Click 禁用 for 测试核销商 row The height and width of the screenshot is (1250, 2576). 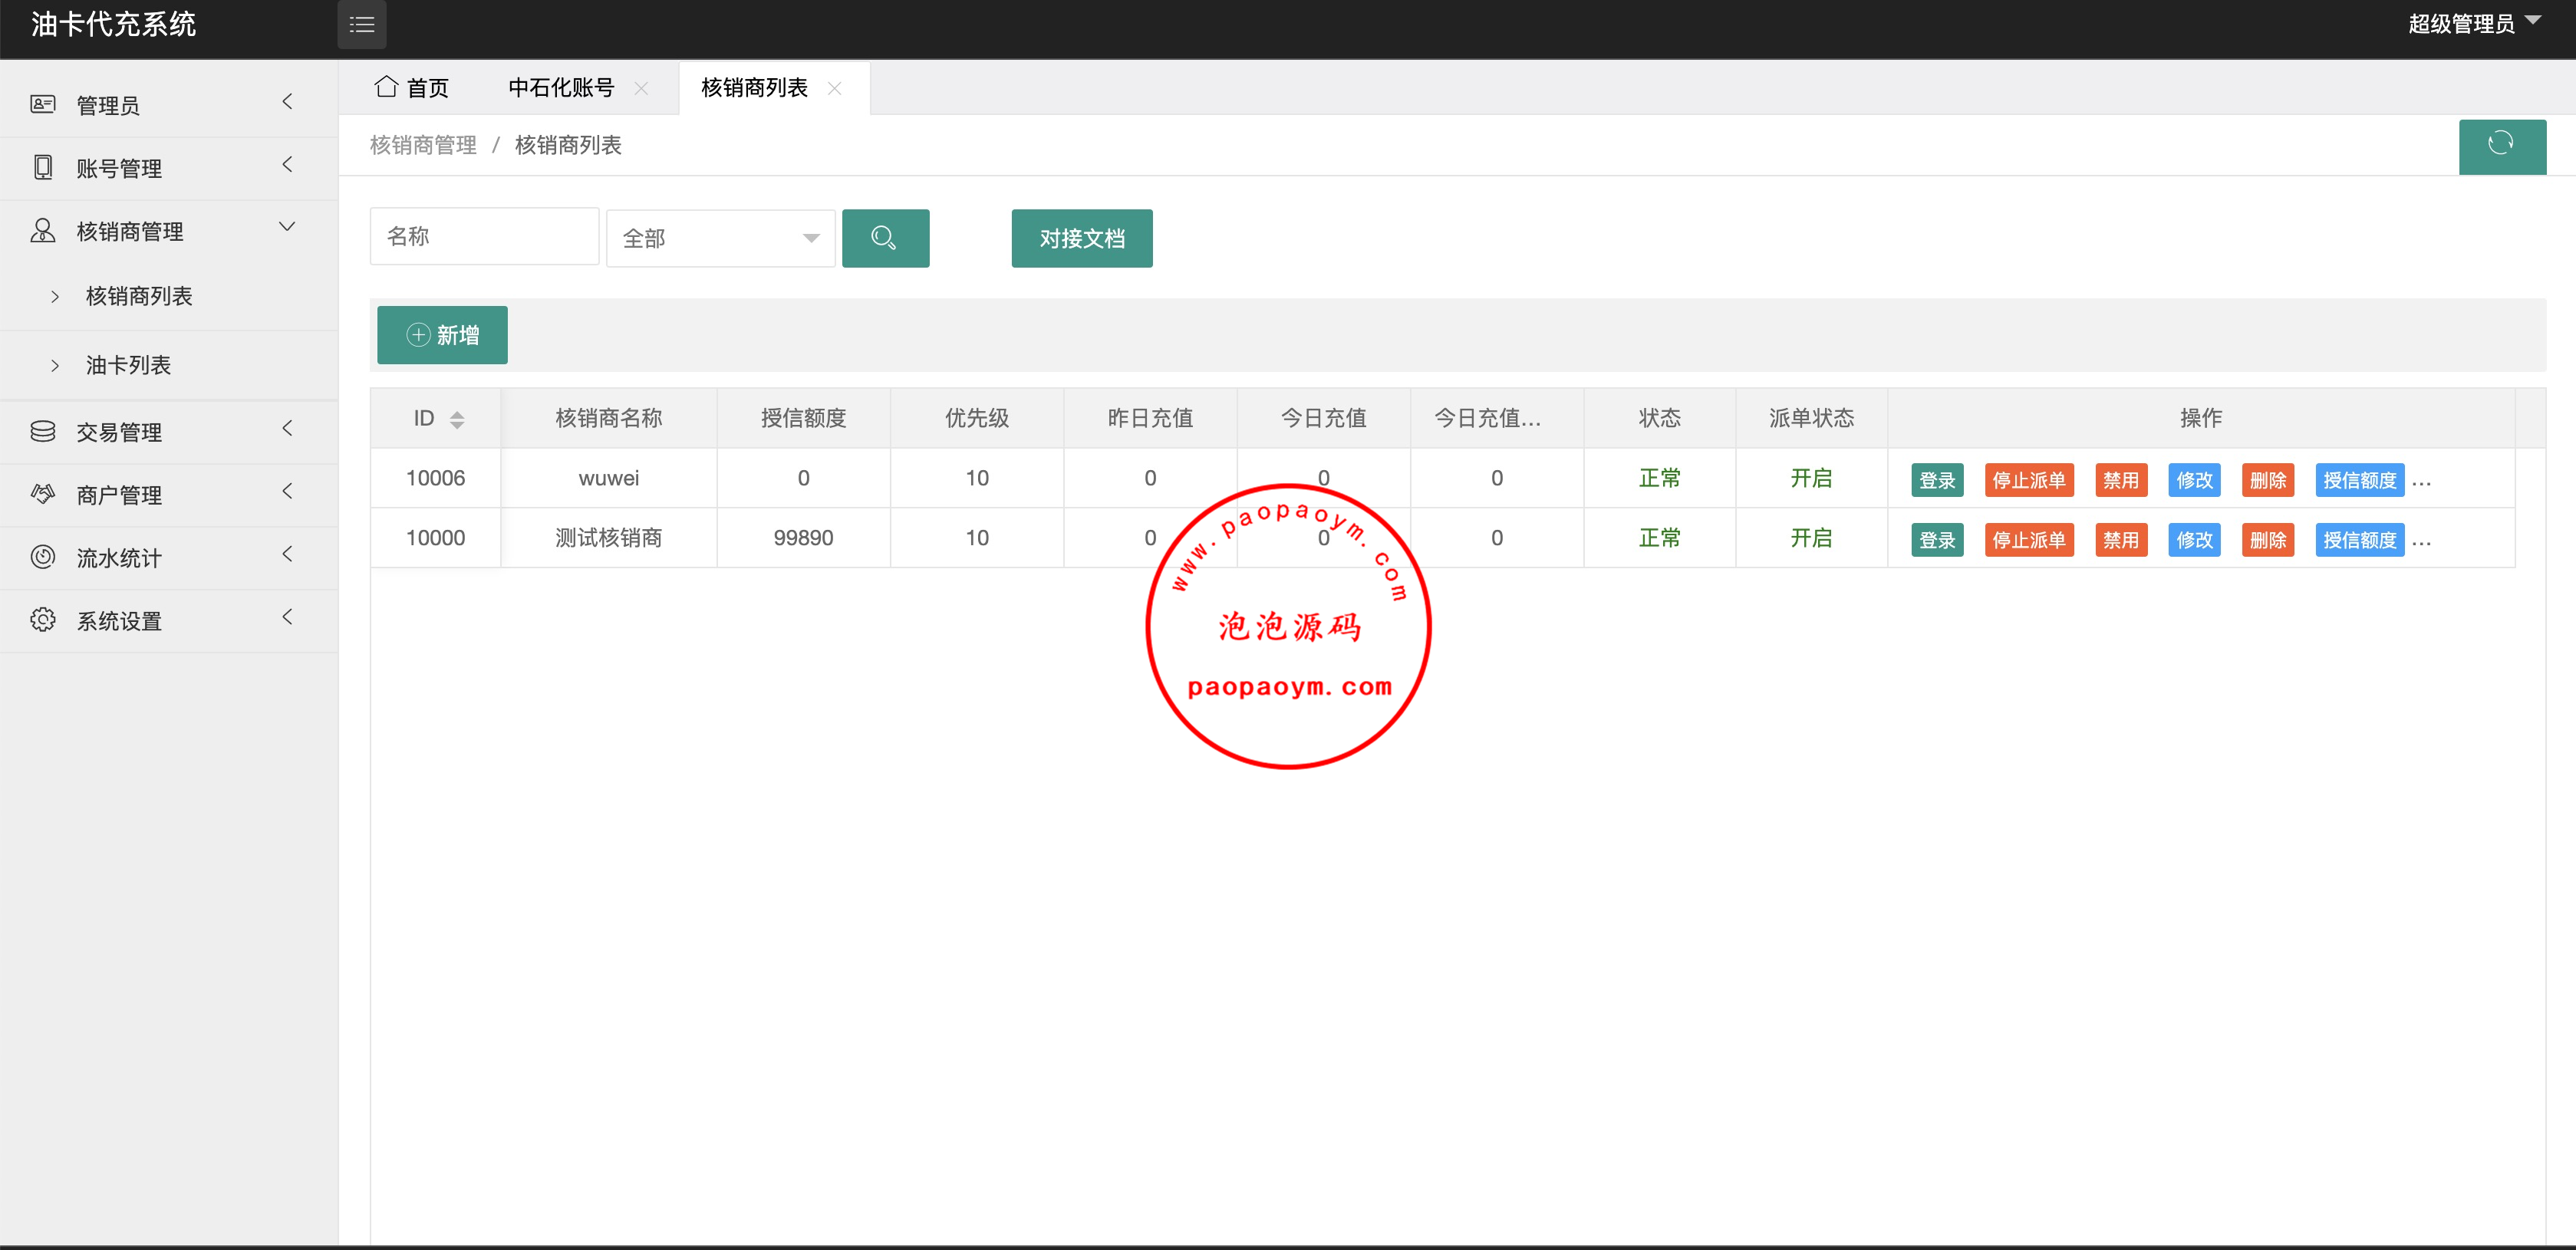(2120, 540)
